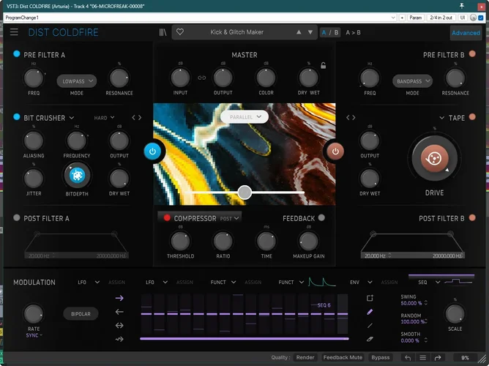
Task: Click the horizontal blend slider handle
Action: [x=244, y=192]
